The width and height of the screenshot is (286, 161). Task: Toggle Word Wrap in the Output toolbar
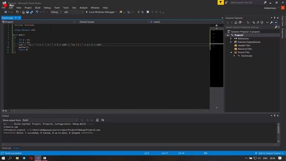(103, 120)
